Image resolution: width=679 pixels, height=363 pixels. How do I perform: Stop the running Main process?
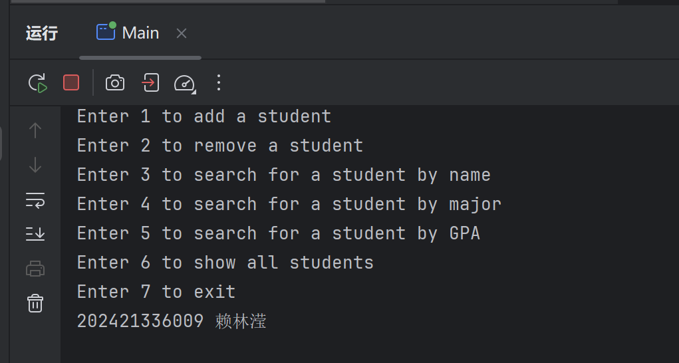(71, 82)
